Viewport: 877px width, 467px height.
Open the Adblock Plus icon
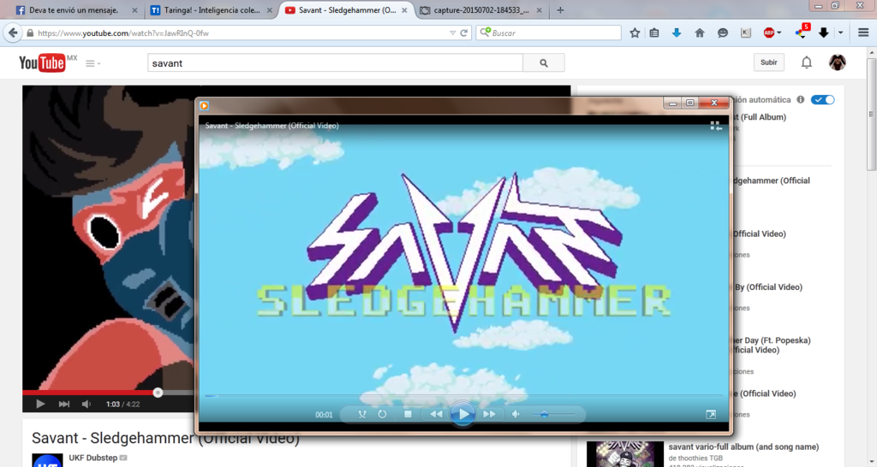[769, 33]
